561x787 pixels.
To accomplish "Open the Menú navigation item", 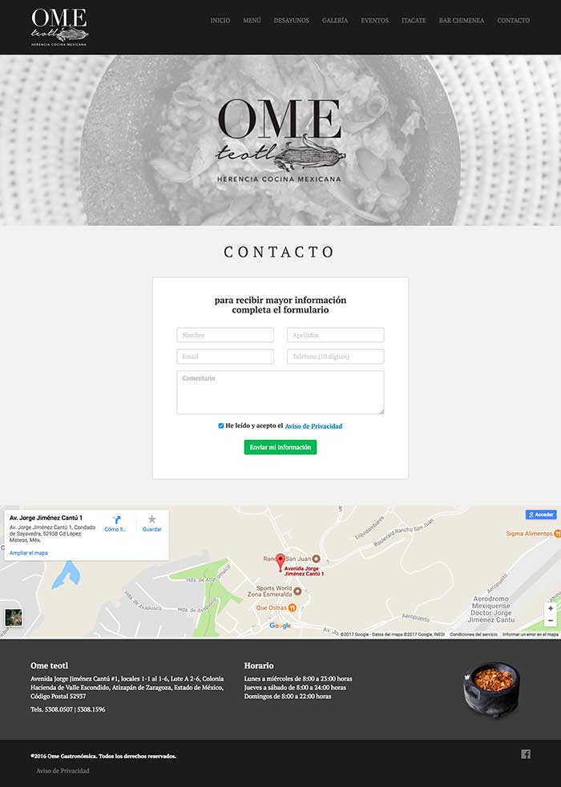I will click(252, 21).
